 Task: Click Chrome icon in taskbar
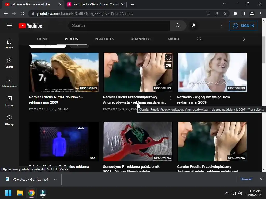coord(31,193)
